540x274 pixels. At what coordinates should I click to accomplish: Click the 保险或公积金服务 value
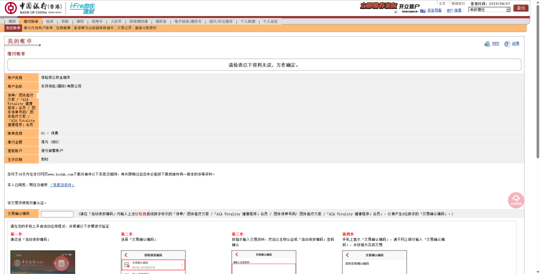point(55,77)
